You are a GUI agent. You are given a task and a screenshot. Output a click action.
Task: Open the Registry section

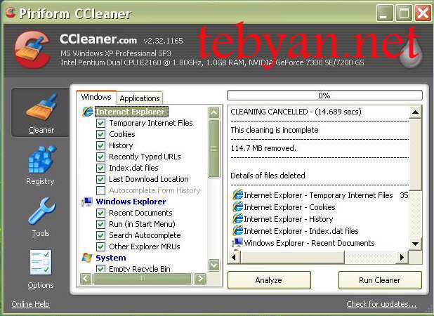(41, 165)
